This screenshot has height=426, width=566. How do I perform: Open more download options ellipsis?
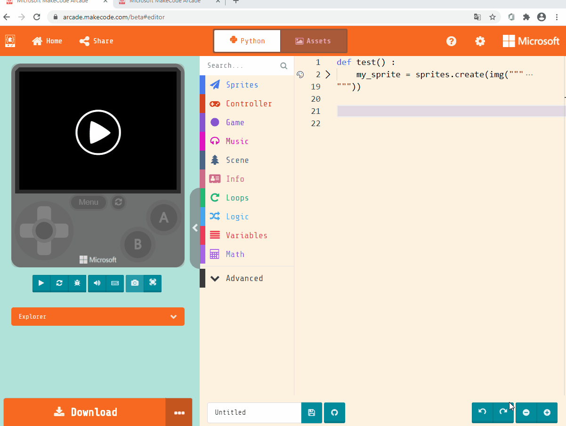[179, 412]
